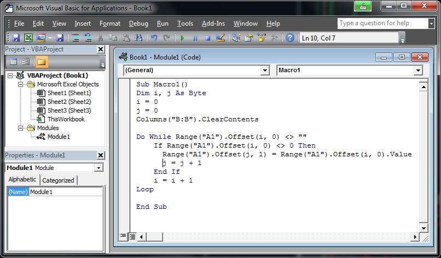Click the Cut scissors icon
The height and width of the screenshot is (258, 441).
101,38
